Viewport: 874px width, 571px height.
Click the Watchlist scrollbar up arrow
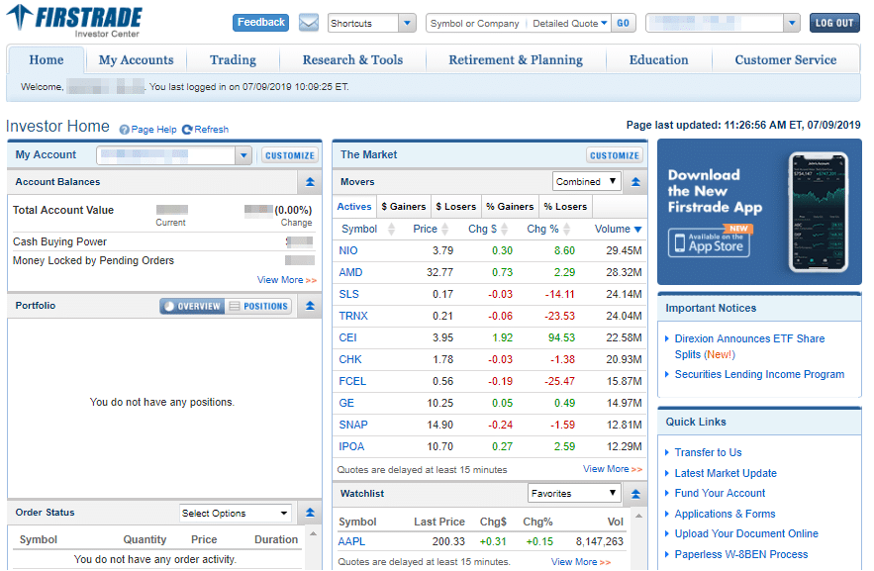tap(638, 516)
